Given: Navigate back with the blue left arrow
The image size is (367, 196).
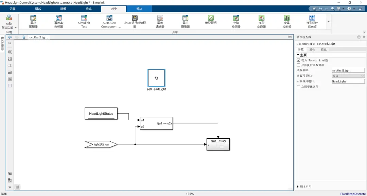Looking at the screenshot, I should [x=10, y=37].
